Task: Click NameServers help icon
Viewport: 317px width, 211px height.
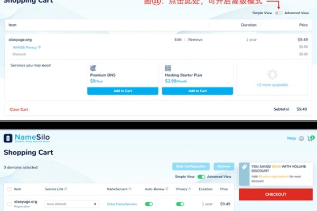Action: pos(130,189)
